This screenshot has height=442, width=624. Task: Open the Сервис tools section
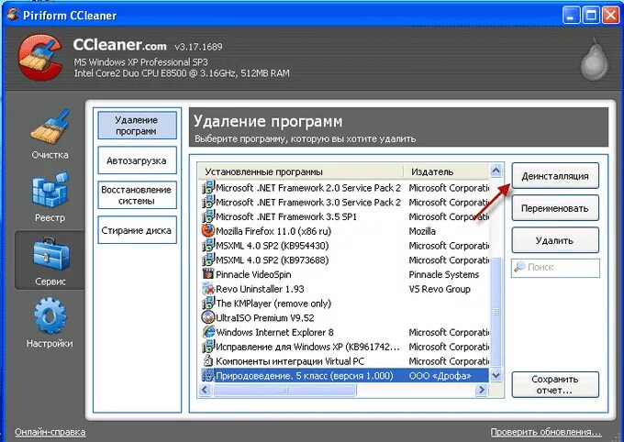tap(50, 260)
